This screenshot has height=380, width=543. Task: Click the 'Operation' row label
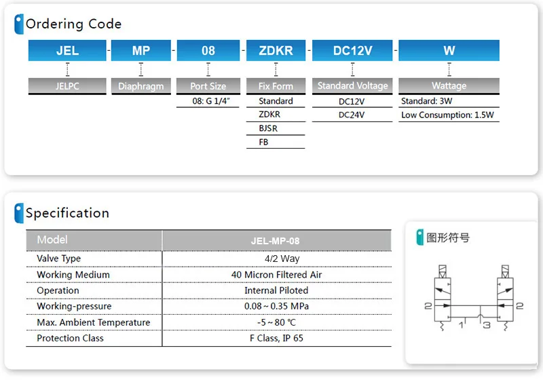click(x=58, y=290)
